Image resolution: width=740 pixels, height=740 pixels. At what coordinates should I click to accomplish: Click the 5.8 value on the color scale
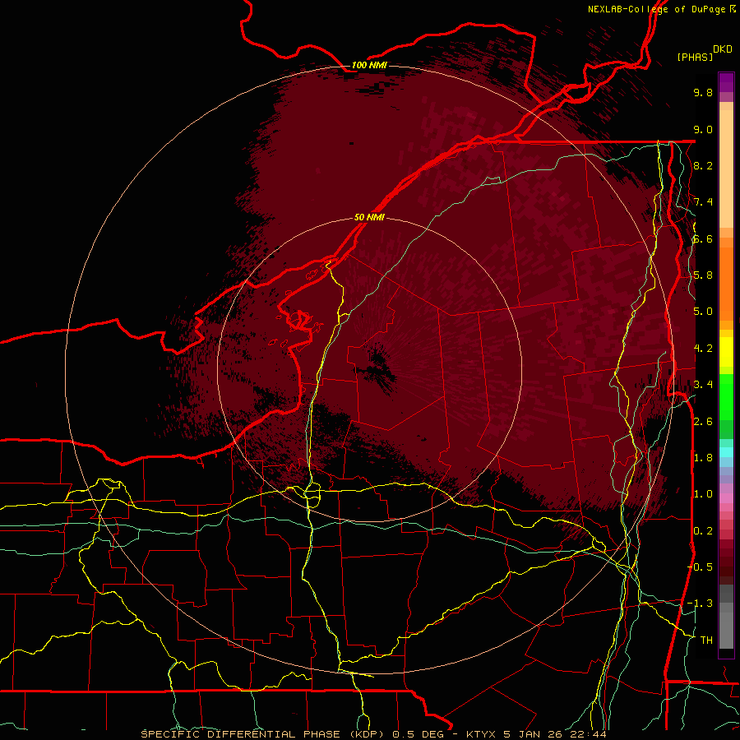pyautogui.click(x=703, y=275)
